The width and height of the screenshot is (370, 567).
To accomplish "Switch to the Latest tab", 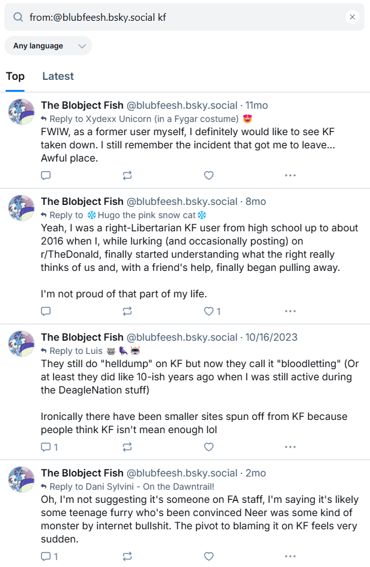I will click(x=58, y=76).
